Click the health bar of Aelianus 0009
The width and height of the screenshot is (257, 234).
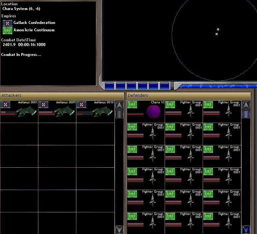(x=47, y=113)
